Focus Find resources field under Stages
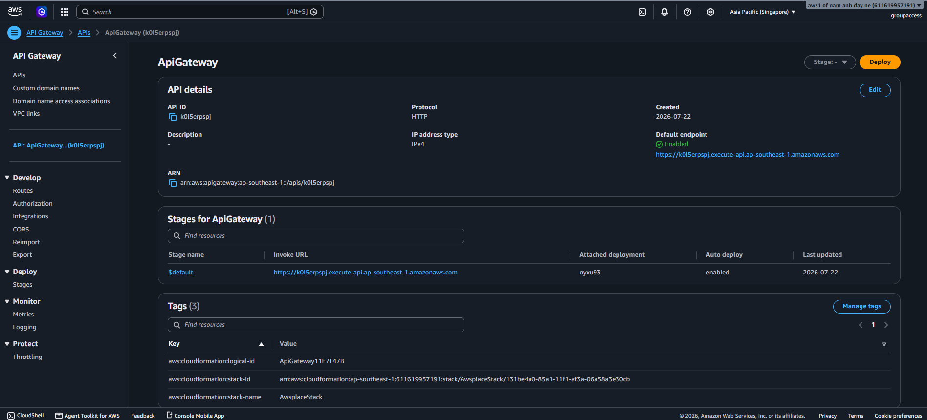The image size is (927, 420). pyautogui.click(x=316, y=236)
